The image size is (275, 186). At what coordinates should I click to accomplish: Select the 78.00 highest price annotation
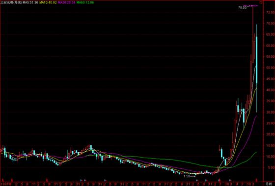pyautogui.click(x=243, y=7)
